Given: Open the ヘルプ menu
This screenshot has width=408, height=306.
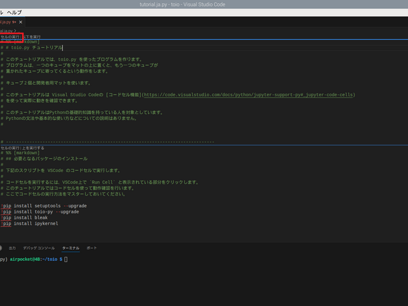Looking at the screenshot, I should (14, 12).
